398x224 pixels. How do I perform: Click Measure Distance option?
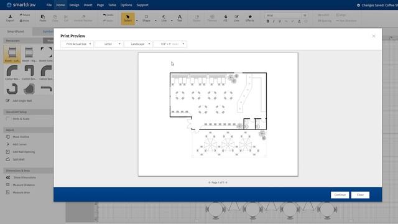click(x=21, y=185)
